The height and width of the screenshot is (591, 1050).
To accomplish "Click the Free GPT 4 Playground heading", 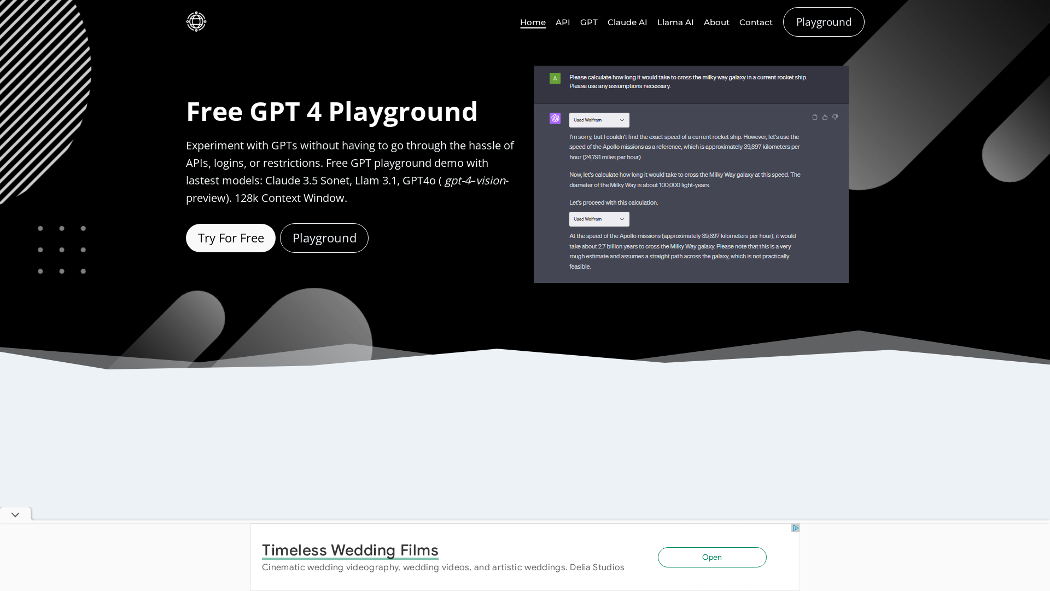I will coord(332,111).
